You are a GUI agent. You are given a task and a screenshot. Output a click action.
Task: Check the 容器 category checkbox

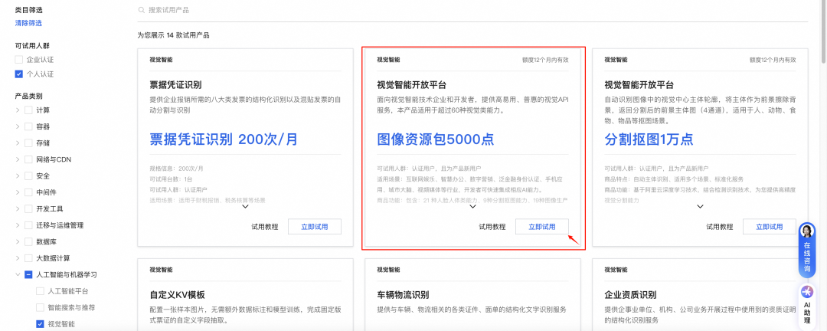[x=28, y=126]
